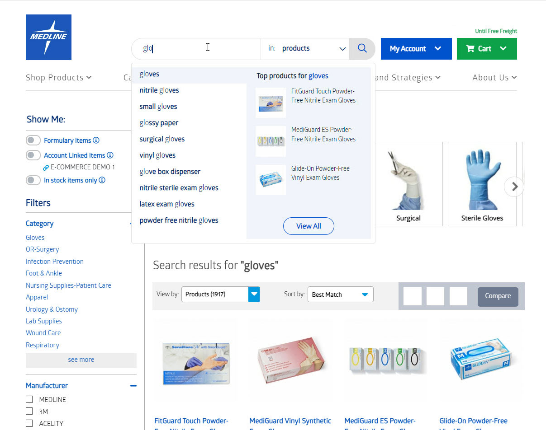Toggle Account Linked Items switch
The height and width of the screenshot is (430, 546).
(x=33, y=155)
